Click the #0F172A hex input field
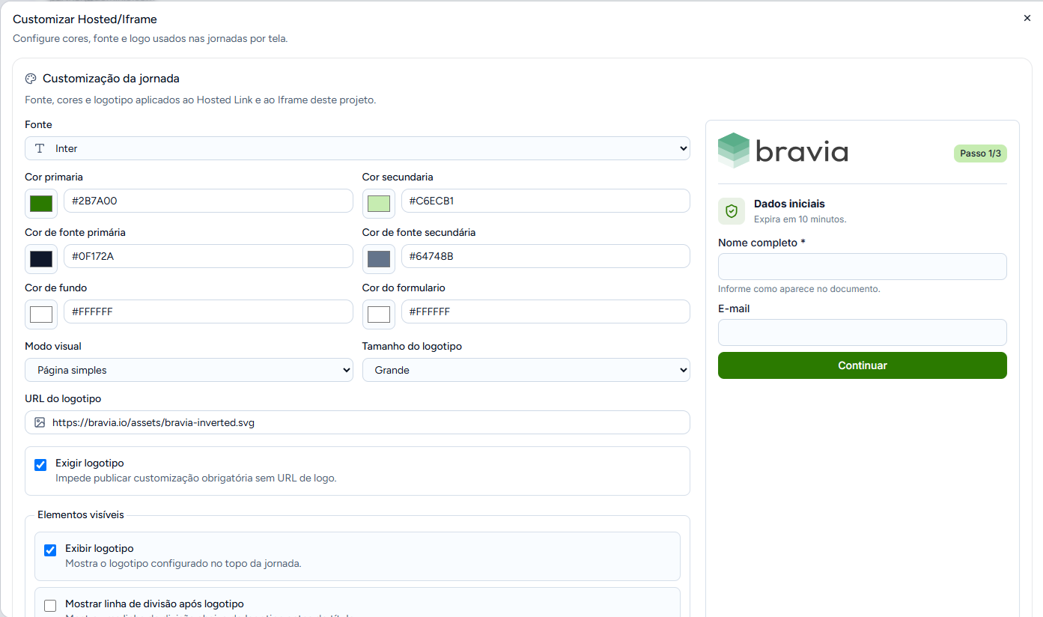The image size is (1043, 617). 208,256
